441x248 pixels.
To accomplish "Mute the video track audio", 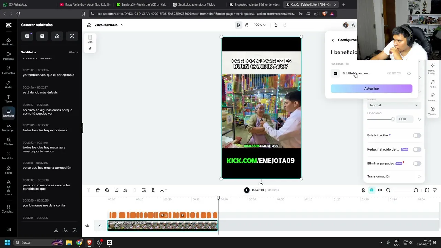I will coord(87,226).
